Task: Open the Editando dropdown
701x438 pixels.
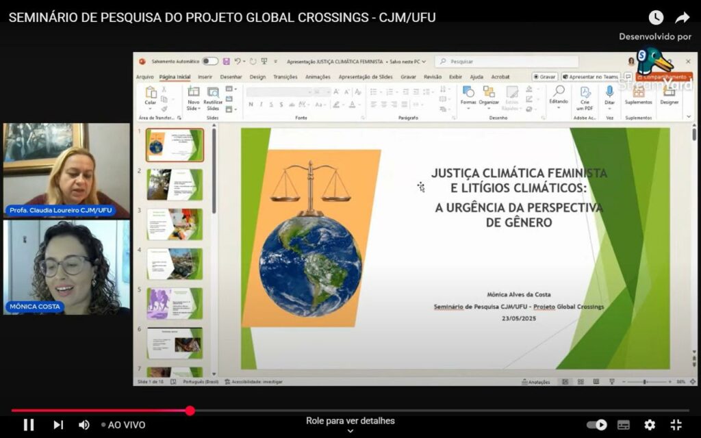Action: pyautogui.click(x=559, y=96)
